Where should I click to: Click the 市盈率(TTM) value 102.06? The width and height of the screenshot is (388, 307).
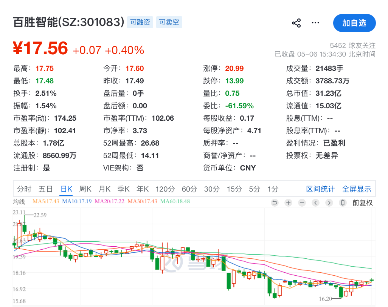(x=163, y=118)
